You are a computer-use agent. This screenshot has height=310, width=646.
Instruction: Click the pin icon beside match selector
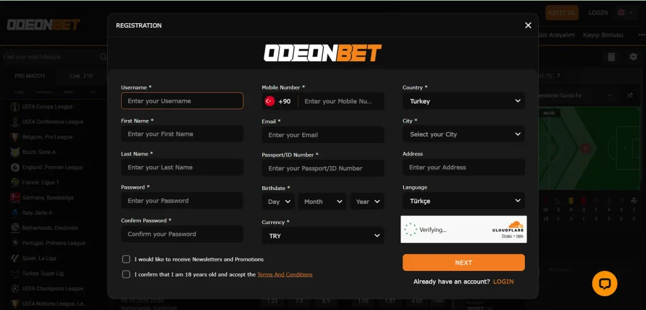pos(630,95)
